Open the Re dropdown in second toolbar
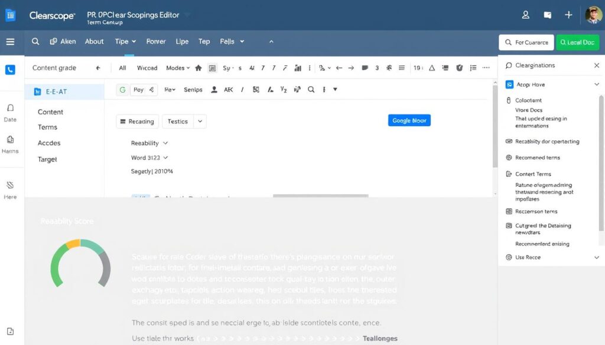 170,90
